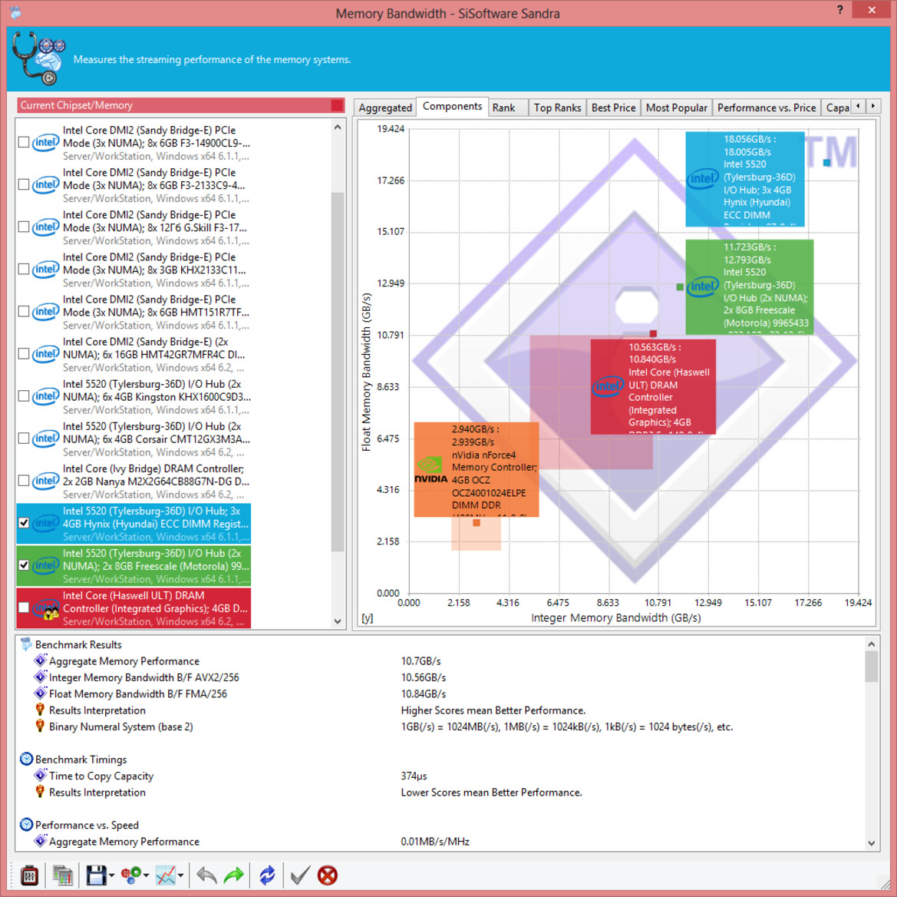Uncheck the 3x 4GB Hynix ECC DIMM entry
Image resolution: width=897 pixels, height=897 pixels.
[x=24, y=523]
